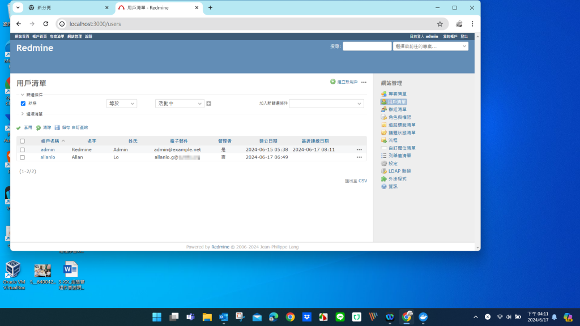This screenshot has width=580, height=326.
Task: Sort by 帳戶名稱 column header
Action: [50, 141]
